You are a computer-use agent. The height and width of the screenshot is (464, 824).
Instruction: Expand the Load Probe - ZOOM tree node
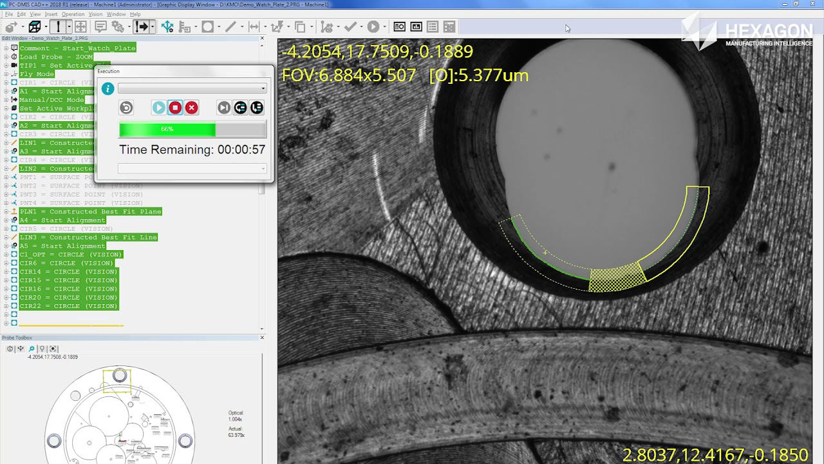point(6,57)
